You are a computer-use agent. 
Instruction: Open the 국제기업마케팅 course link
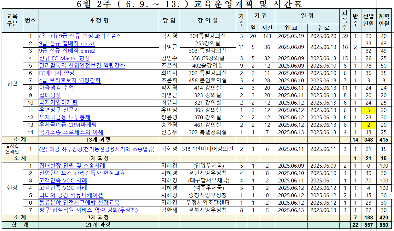point(58,103)
